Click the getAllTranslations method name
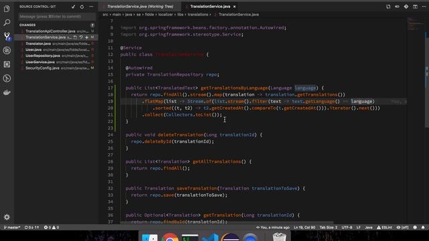Viewport: 429px width, 241px height. click(x=217, y=161)
